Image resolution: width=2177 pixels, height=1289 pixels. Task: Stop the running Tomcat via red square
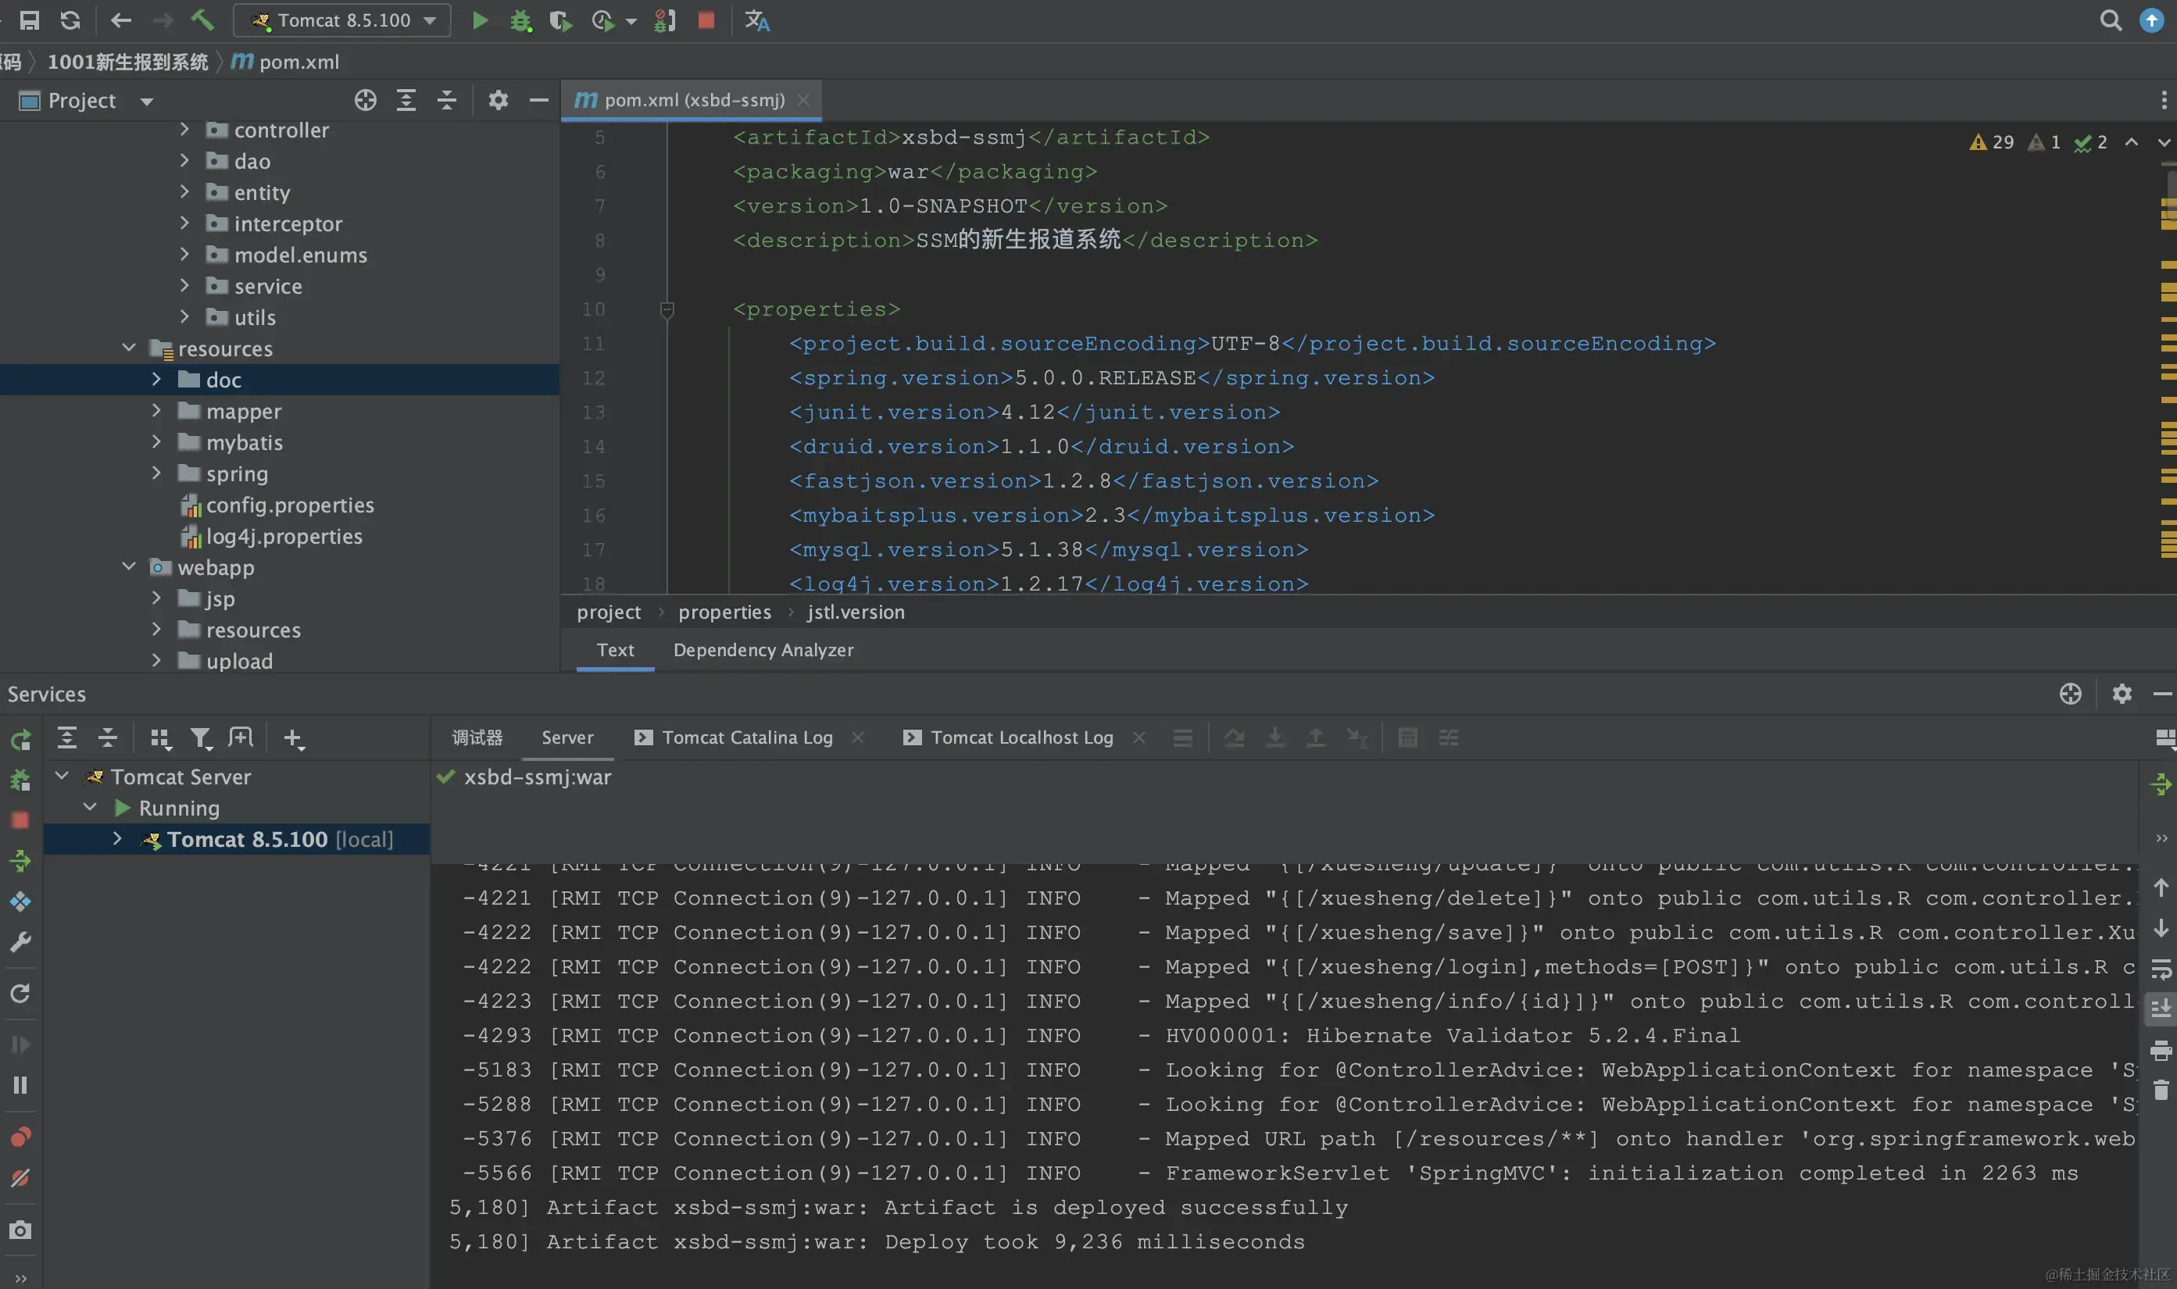tap(706, 20)
